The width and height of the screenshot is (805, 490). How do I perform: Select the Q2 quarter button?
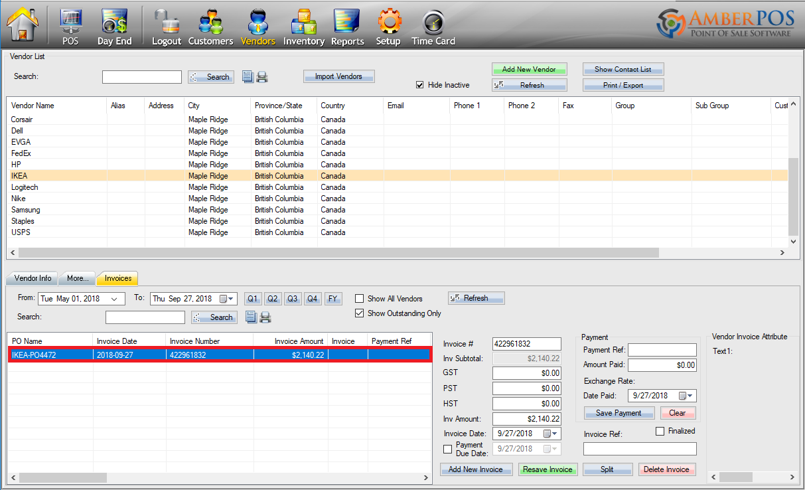click(x=273, y=299)
